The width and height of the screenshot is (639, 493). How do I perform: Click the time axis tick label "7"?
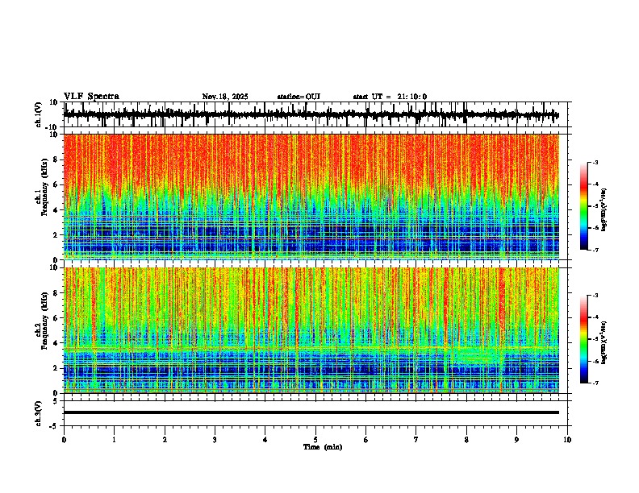tap(416, 440)
